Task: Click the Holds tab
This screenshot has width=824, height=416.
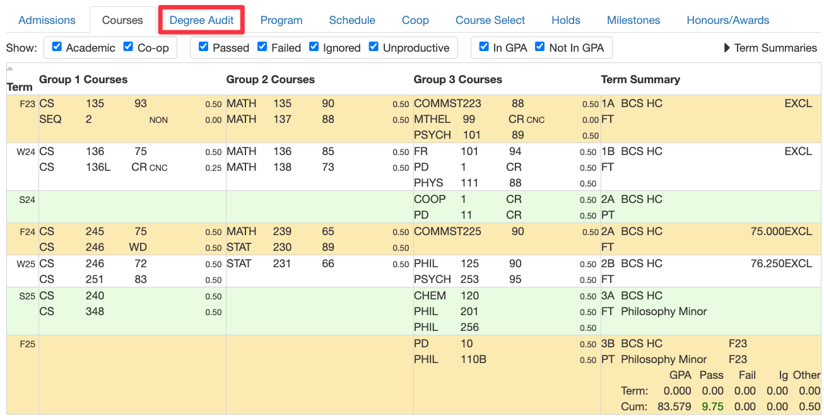Action: pos(565,20)
